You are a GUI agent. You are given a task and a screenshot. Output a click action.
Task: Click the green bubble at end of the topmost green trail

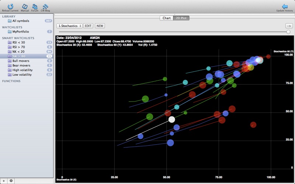click(x=165, y=79)
